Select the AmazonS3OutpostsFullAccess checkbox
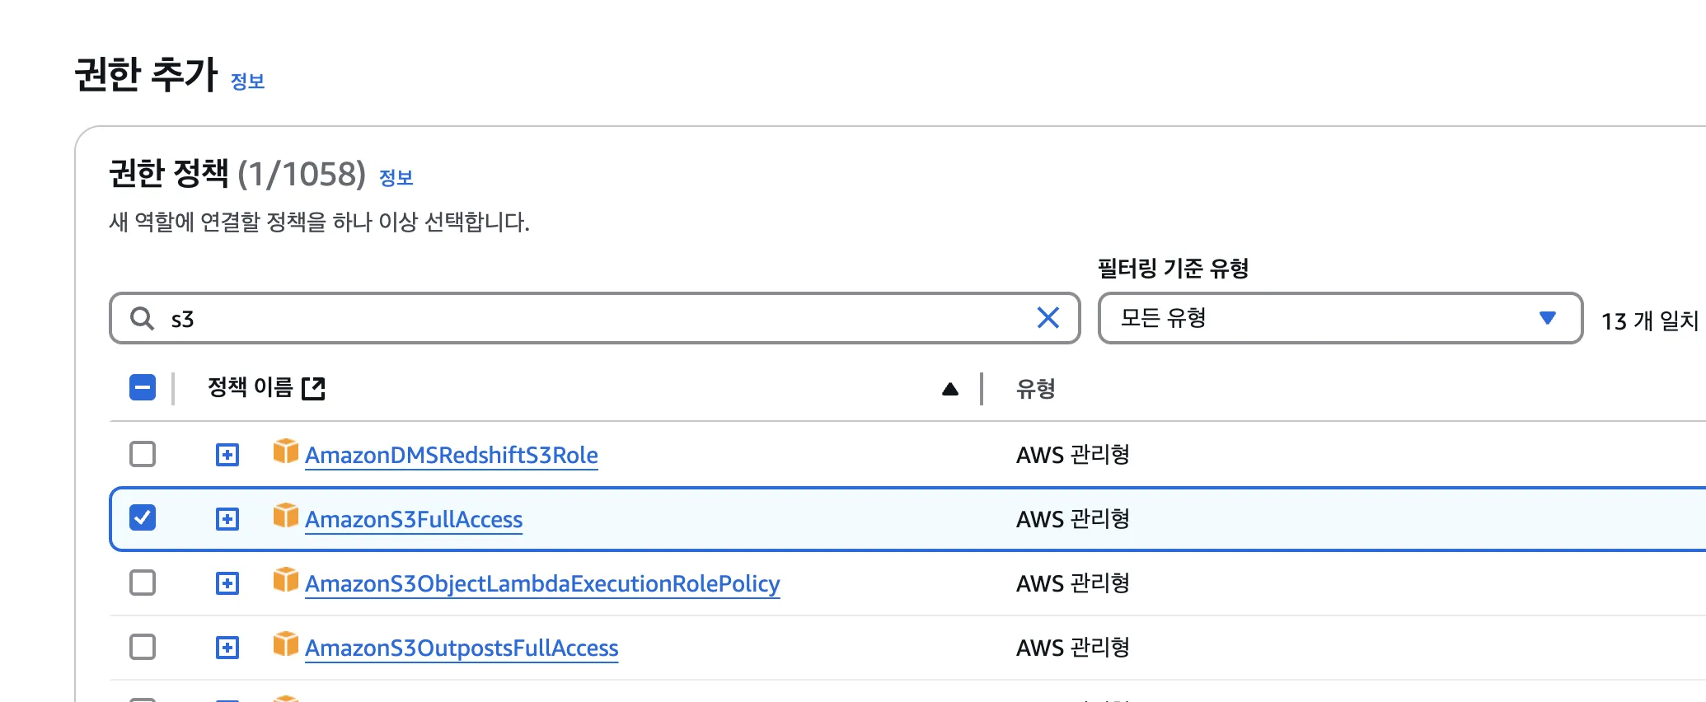 pos(143,647)
